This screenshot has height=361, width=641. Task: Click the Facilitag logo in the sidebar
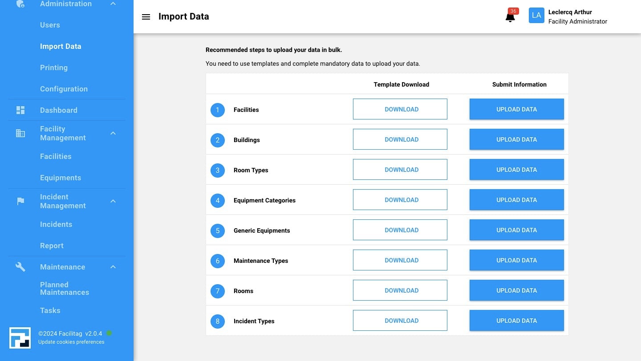20,337
